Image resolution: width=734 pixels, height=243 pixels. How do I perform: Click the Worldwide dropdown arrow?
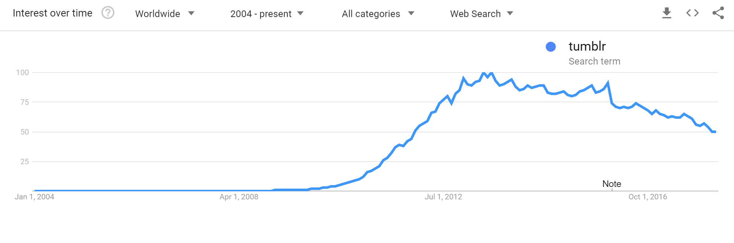pyautogui.click(x=191, y=14)
